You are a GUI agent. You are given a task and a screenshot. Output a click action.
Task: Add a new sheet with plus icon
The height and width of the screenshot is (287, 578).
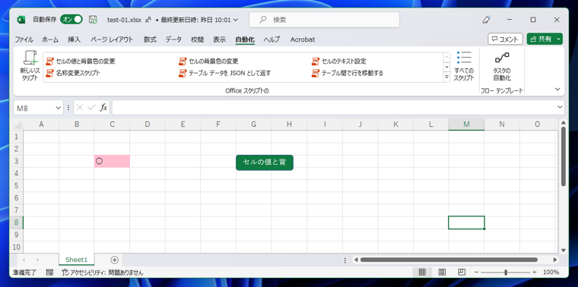115,260
